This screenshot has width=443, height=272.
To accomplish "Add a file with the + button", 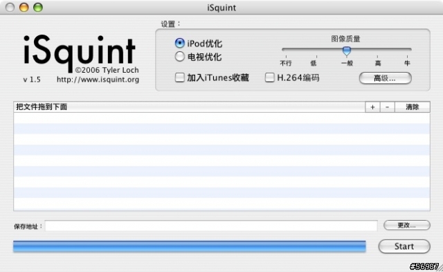I will point(372,107).
